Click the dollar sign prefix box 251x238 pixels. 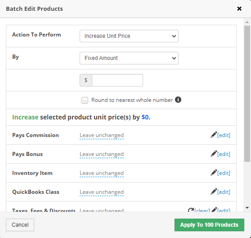pos(86,80)
